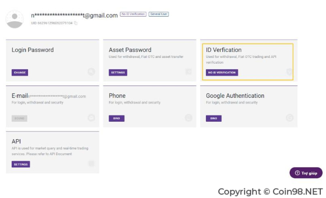This screenshot has height=198, width=326.
Task: Click the envelope icon in E-mail card
Action: coord(91,118)
